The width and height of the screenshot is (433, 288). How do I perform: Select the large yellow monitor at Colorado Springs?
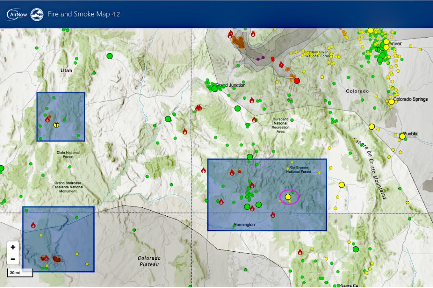coord(391,102)
